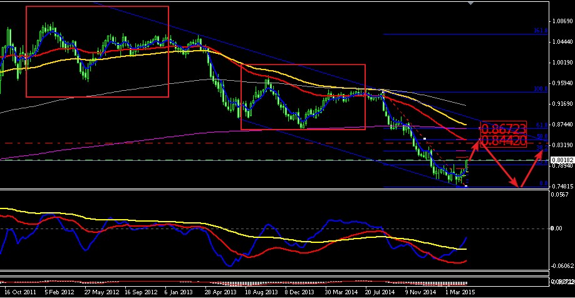Click the 1.00190 price axis value

point(563,63)
